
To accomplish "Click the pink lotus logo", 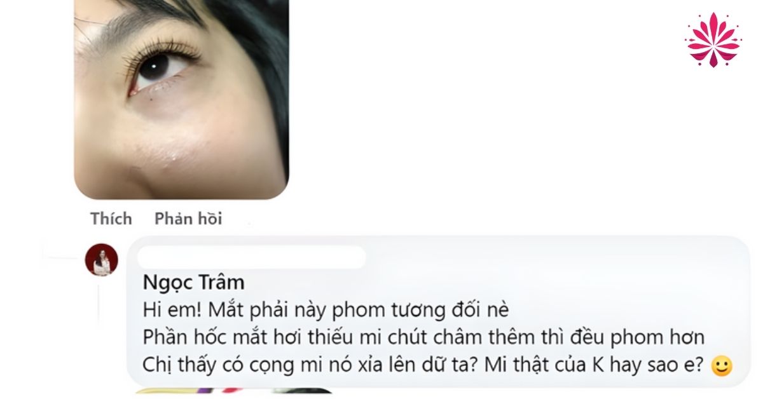I will click(713, 39).
